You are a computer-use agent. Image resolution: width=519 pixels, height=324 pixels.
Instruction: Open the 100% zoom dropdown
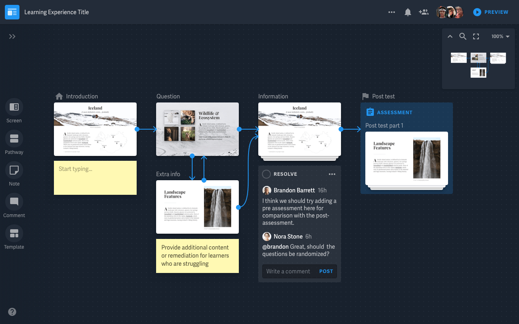coord(500,36)
